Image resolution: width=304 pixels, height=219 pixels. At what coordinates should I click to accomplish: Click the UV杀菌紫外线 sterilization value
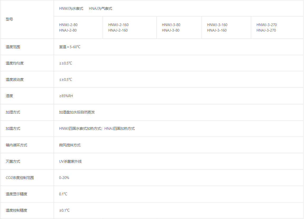[x=70, y=161]
